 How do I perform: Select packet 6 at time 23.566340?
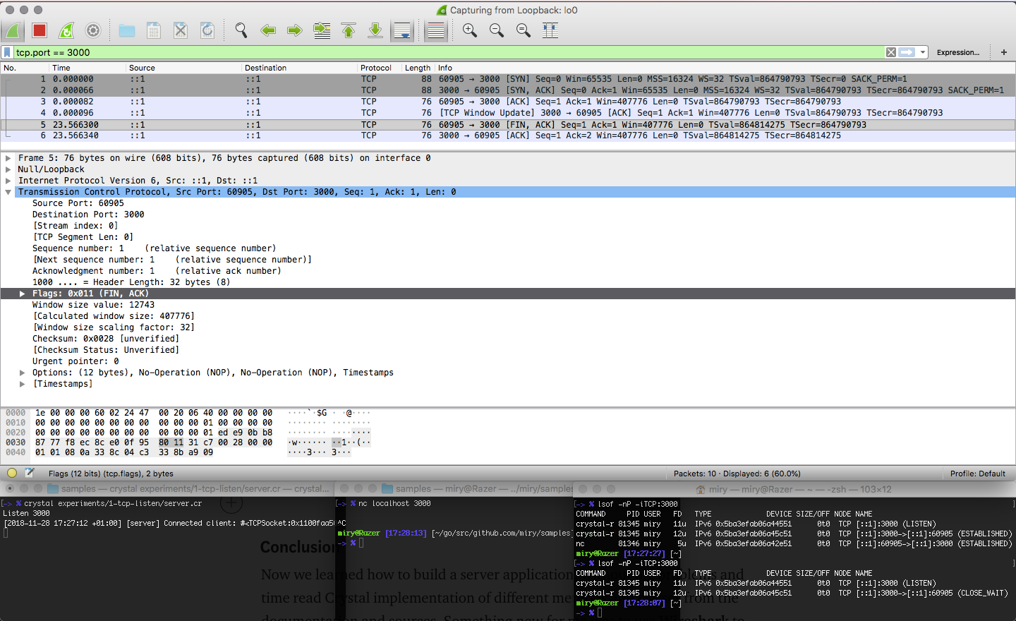[x=508, y=135]
